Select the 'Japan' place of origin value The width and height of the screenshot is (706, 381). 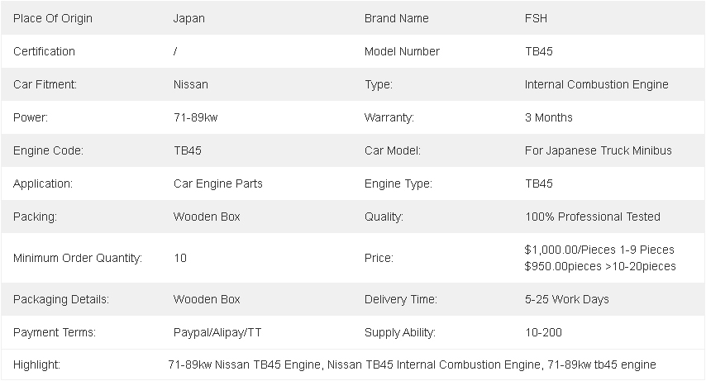[x=188, y=18]
